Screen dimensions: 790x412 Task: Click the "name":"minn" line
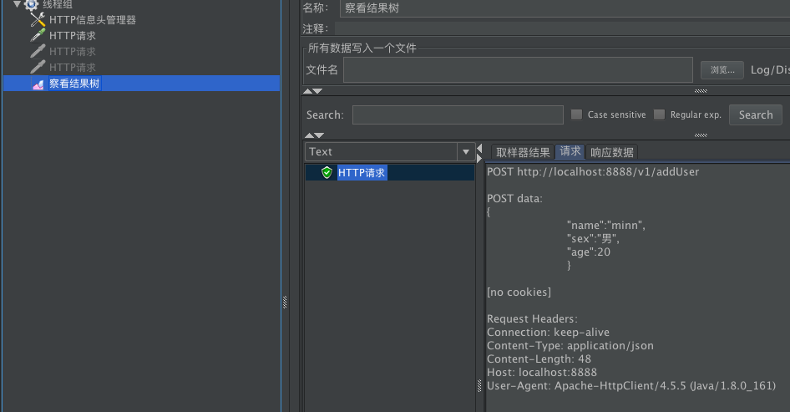[x=606, y=226]
